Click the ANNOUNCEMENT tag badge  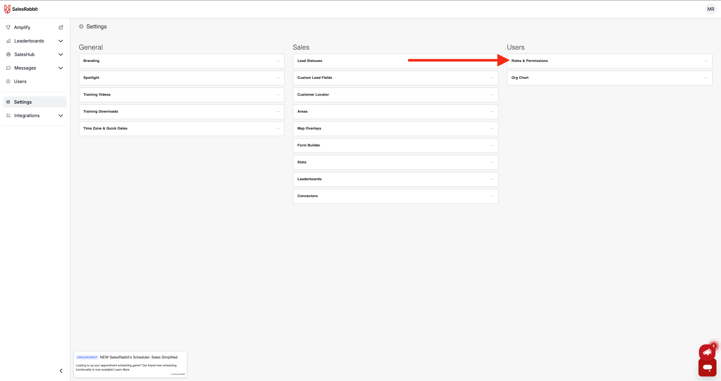[87, 357]
